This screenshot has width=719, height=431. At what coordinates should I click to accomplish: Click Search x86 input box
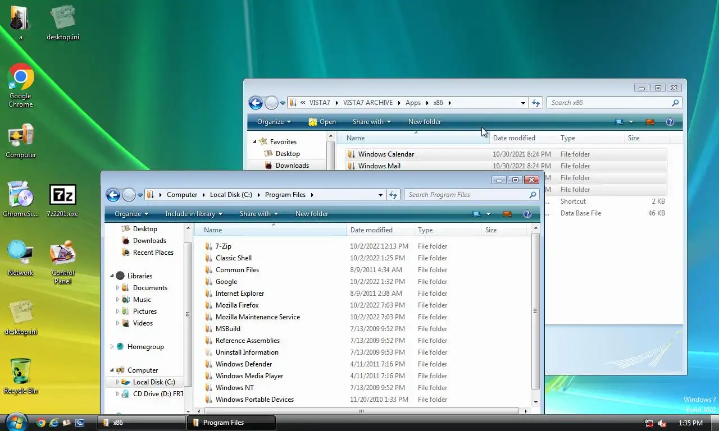(x=615, y=103)
